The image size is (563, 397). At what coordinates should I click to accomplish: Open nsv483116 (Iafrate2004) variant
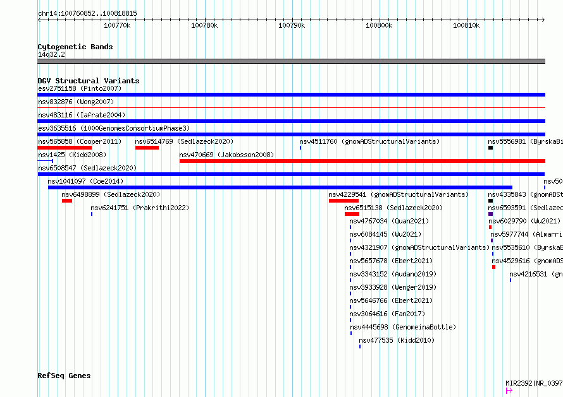82,115
